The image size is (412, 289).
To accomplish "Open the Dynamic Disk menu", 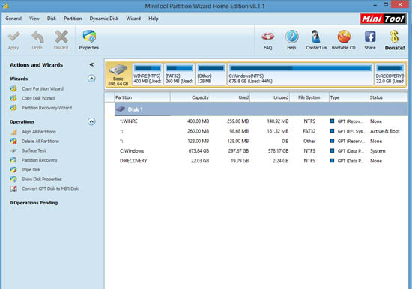I will coord(104,19).
